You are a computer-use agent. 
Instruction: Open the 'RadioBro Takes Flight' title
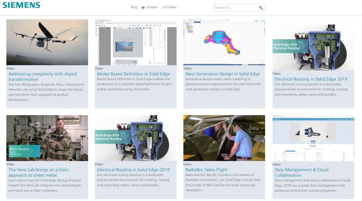point(207,170)
